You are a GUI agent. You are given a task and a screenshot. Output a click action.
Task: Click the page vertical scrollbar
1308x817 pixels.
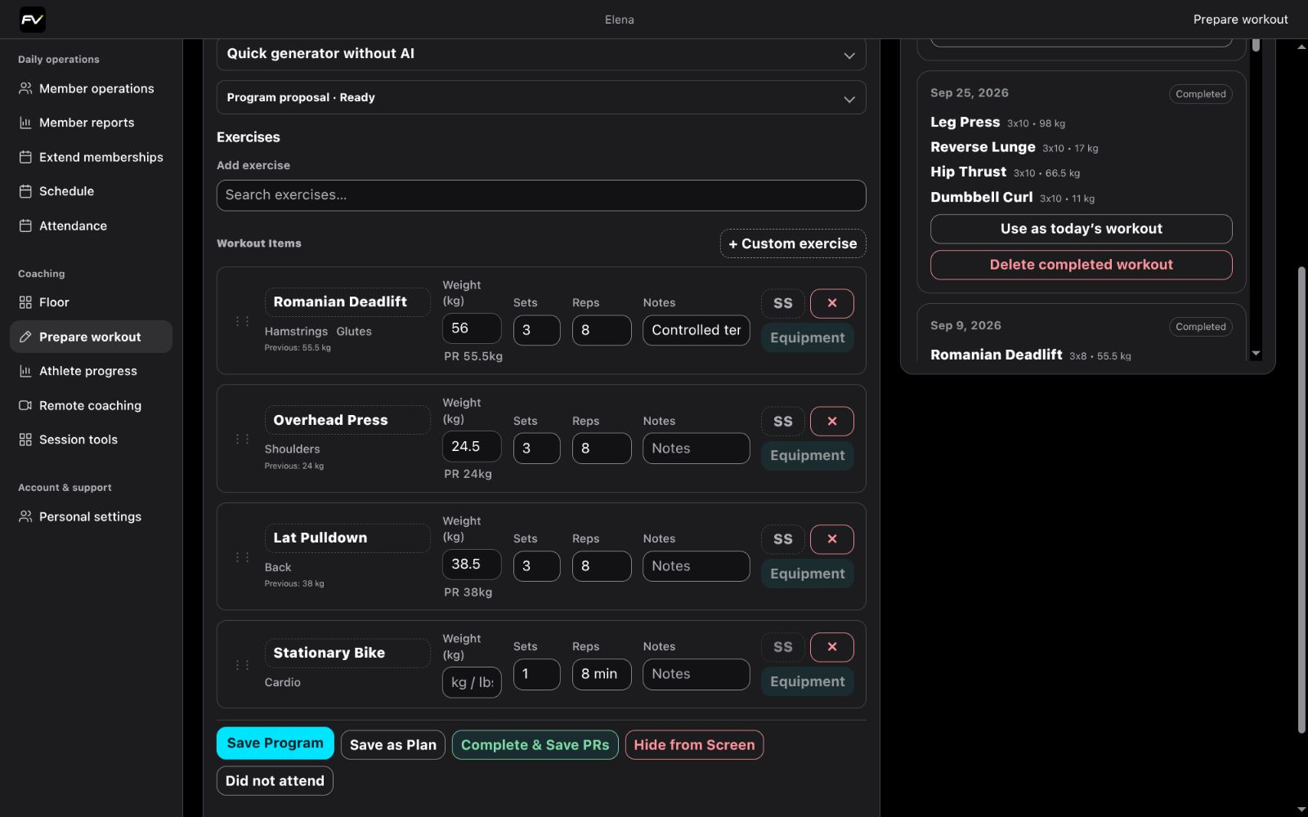point(1301,500)
